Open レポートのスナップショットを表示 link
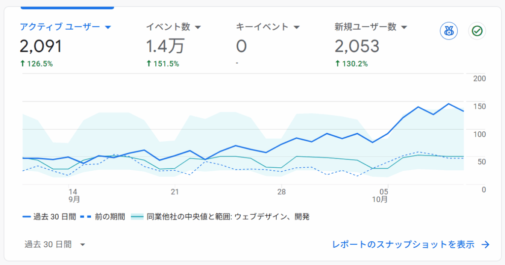The height and width of the screenshot is (265, 505). [403, 244]
